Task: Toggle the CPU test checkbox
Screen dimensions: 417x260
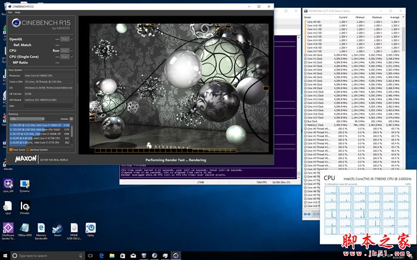Action: pos(72,51)
